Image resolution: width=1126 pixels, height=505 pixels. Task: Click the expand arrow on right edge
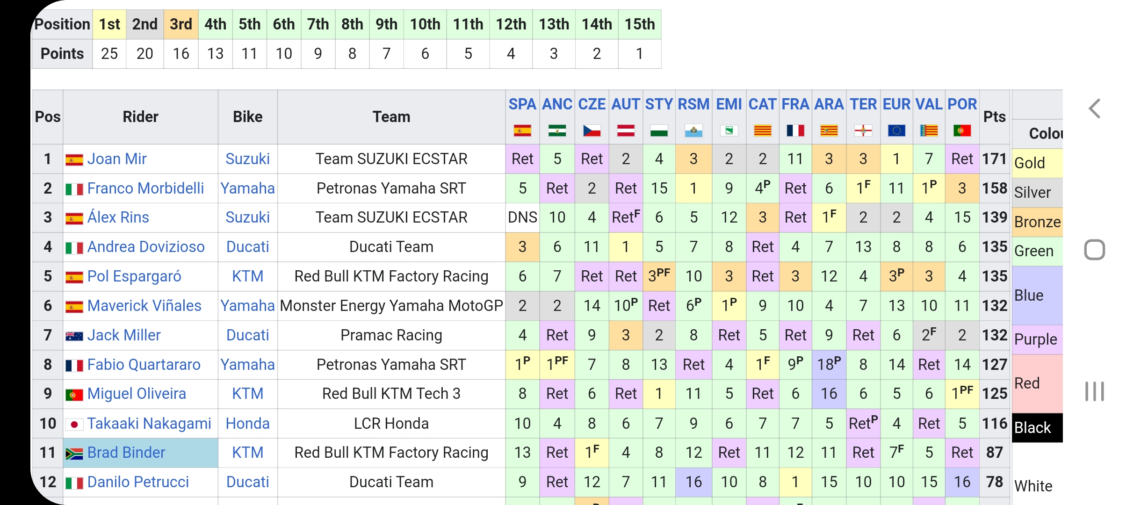point(1094,111)
